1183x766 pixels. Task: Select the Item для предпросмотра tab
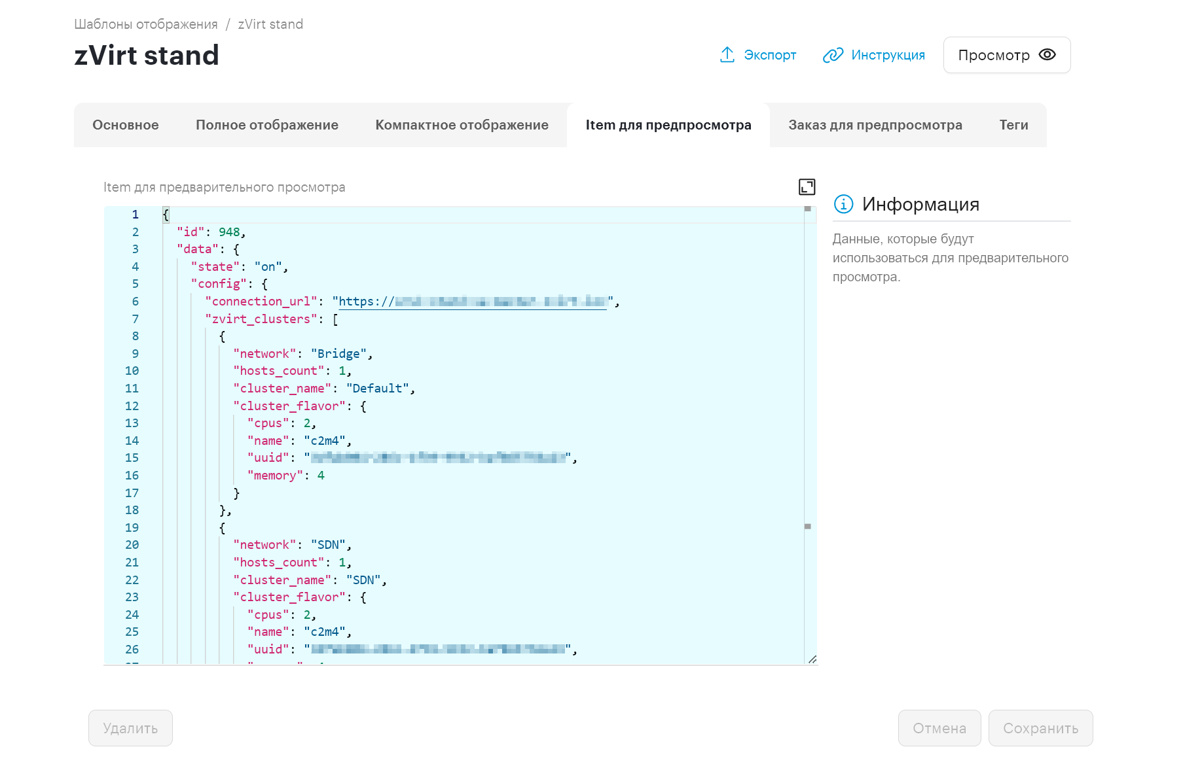coord(668,125)
